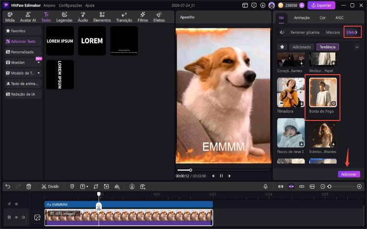Click the add media icon on track
Screen dimensions: 367x229
[x=37, y=218]
